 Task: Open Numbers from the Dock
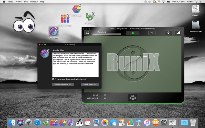pos(130,123)
